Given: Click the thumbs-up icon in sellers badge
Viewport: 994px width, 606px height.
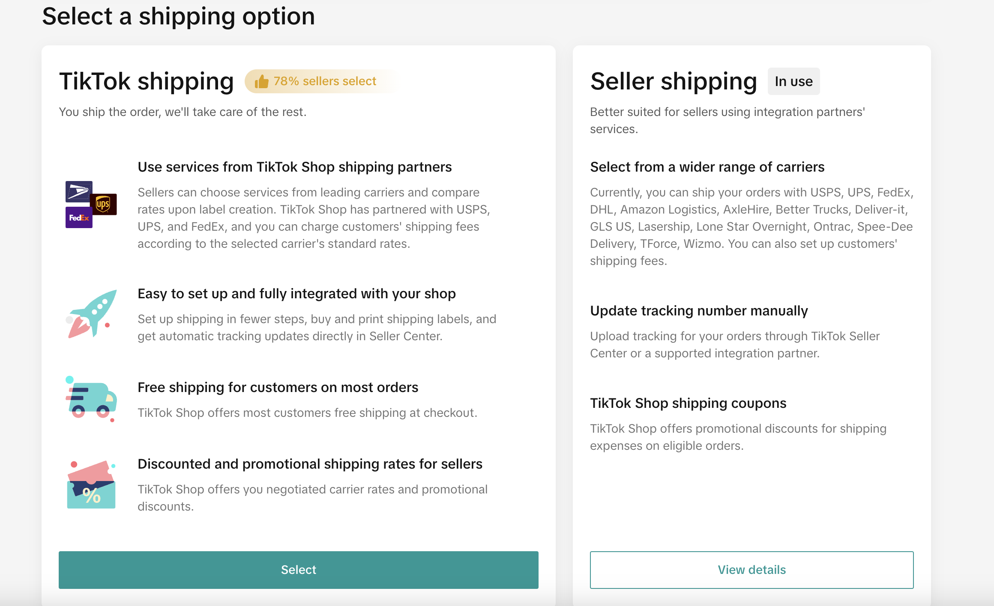Looking at the screenshot, I should point(261,81).
